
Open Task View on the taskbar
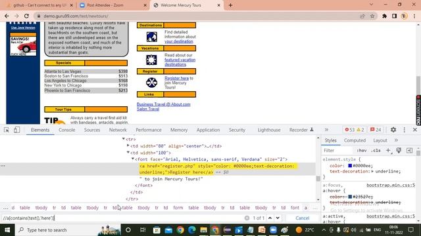click(x=143, y=230)
